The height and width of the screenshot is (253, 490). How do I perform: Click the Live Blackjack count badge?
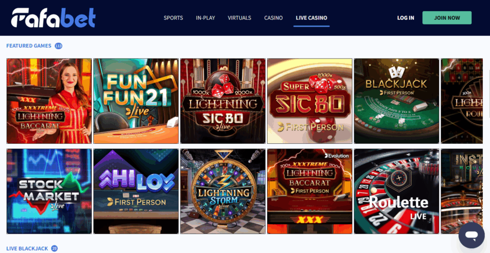pos(55,249)
